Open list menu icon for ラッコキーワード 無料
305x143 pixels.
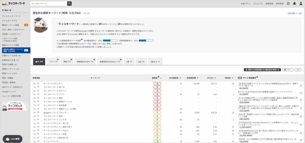tap(38, 98)
